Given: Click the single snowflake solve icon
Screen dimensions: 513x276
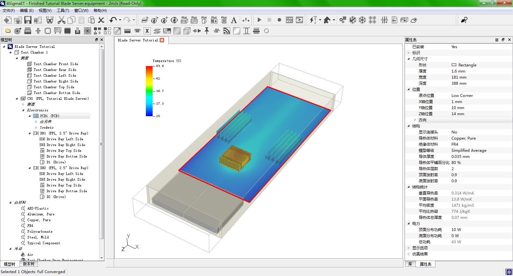Looking at the screenshot, I should [362, 20].
